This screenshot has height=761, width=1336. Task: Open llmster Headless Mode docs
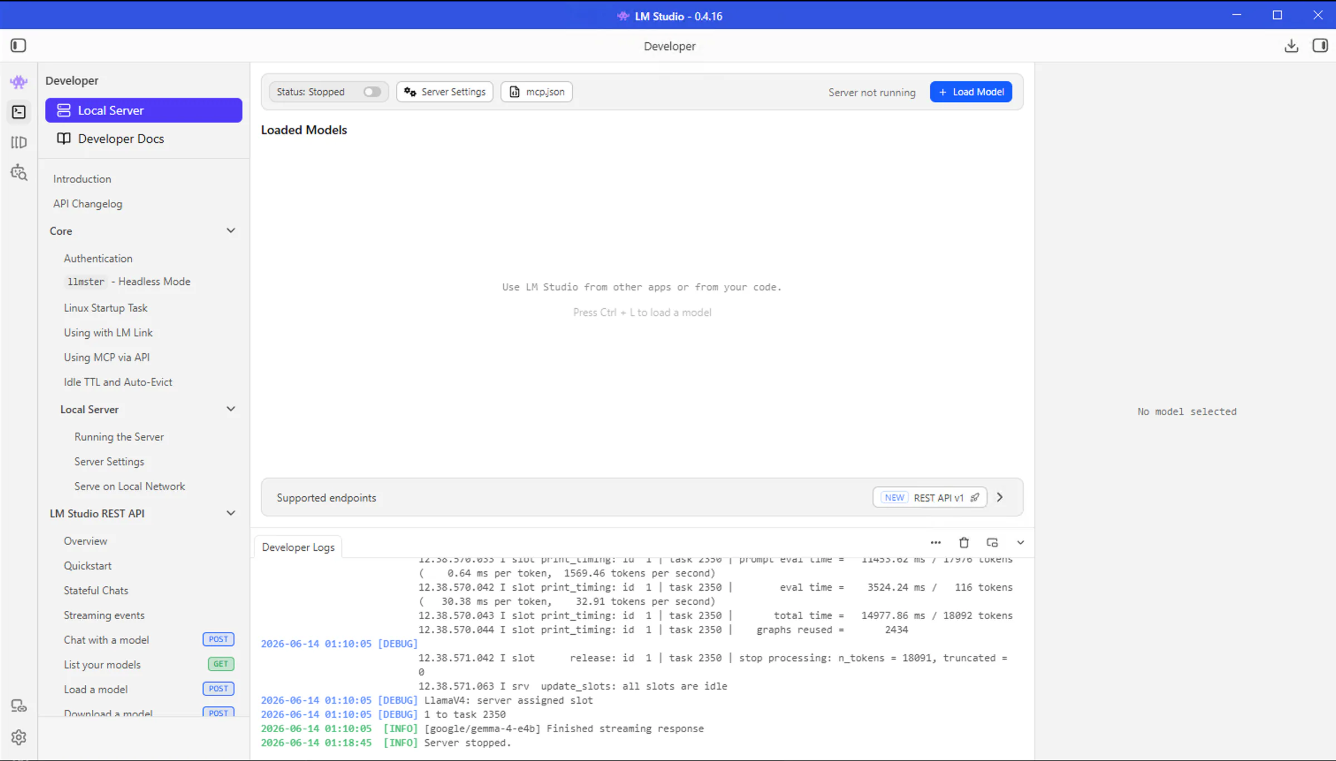(127, 281)
